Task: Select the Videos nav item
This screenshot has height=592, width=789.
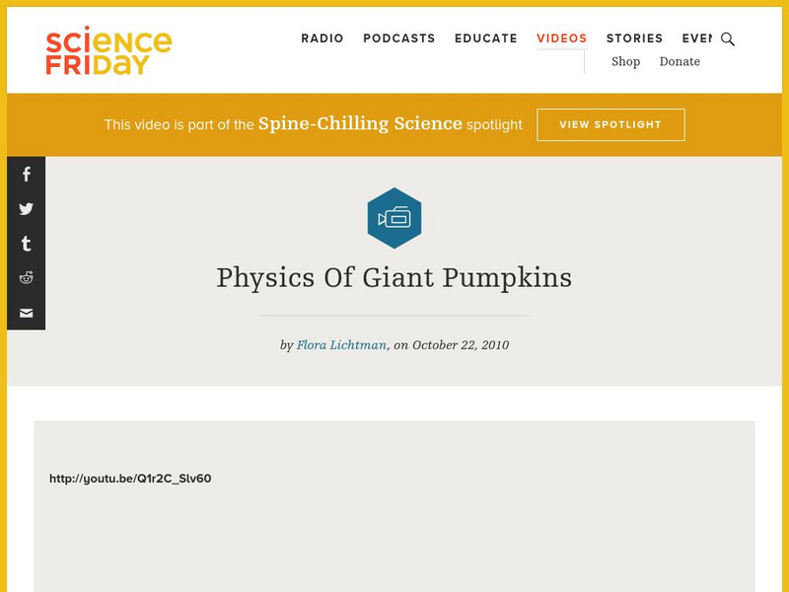Action: [x=562, y=38]
